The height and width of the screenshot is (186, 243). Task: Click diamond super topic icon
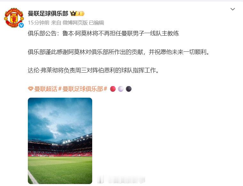coord(31,89)
